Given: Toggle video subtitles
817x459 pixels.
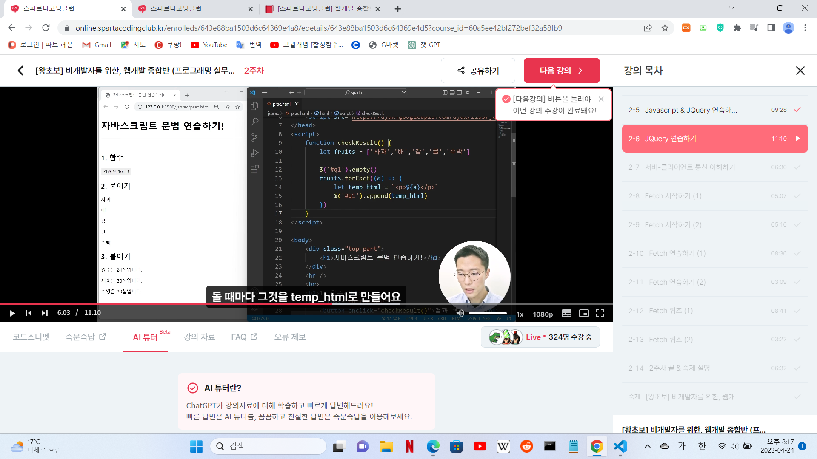Looking at the screenshot, I should [x=566, y=313].
